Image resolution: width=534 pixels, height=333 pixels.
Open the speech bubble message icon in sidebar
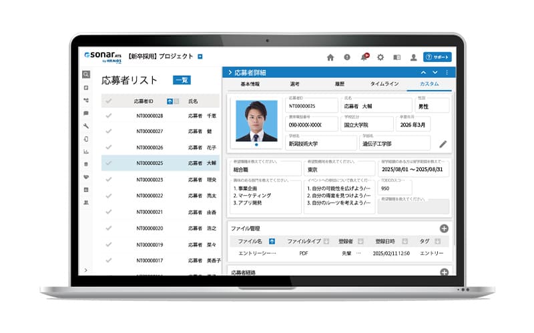point(86,113)
